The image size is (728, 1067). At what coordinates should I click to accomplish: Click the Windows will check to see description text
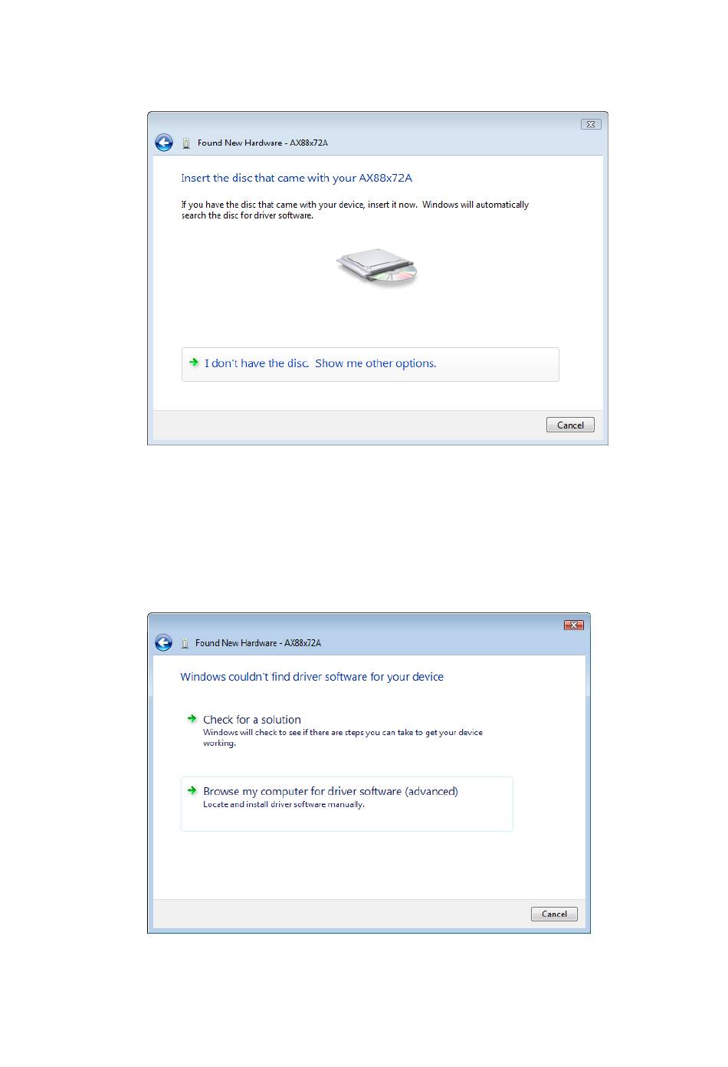[x=343, y=737]
